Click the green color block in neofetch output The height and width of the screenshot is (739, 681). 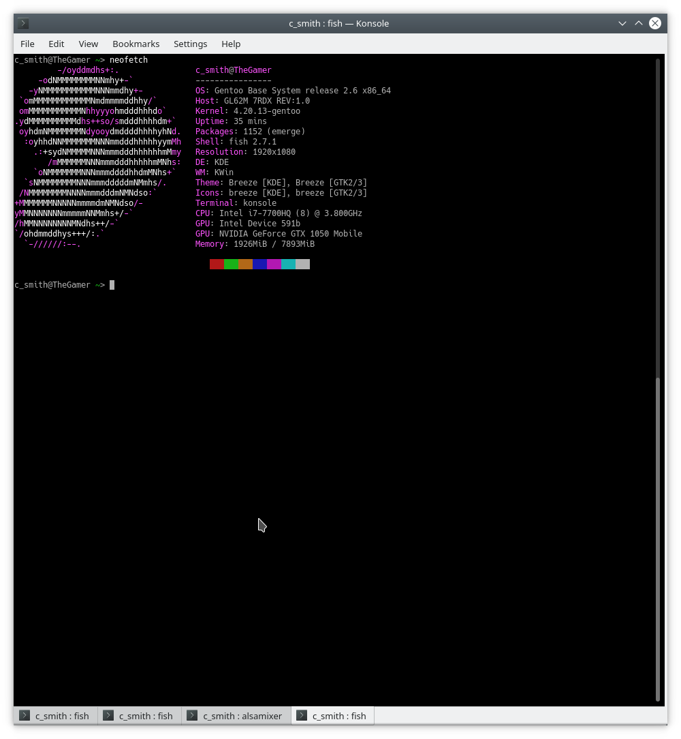pyautogui.click(x=232, y=265)
